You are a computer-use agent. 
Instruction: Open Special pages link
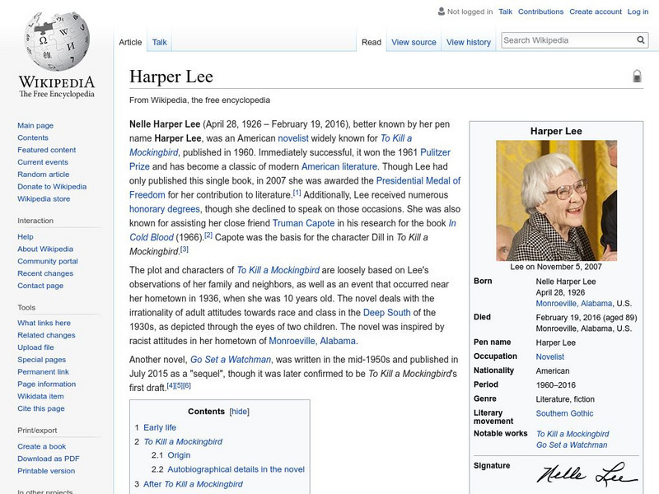42,360
